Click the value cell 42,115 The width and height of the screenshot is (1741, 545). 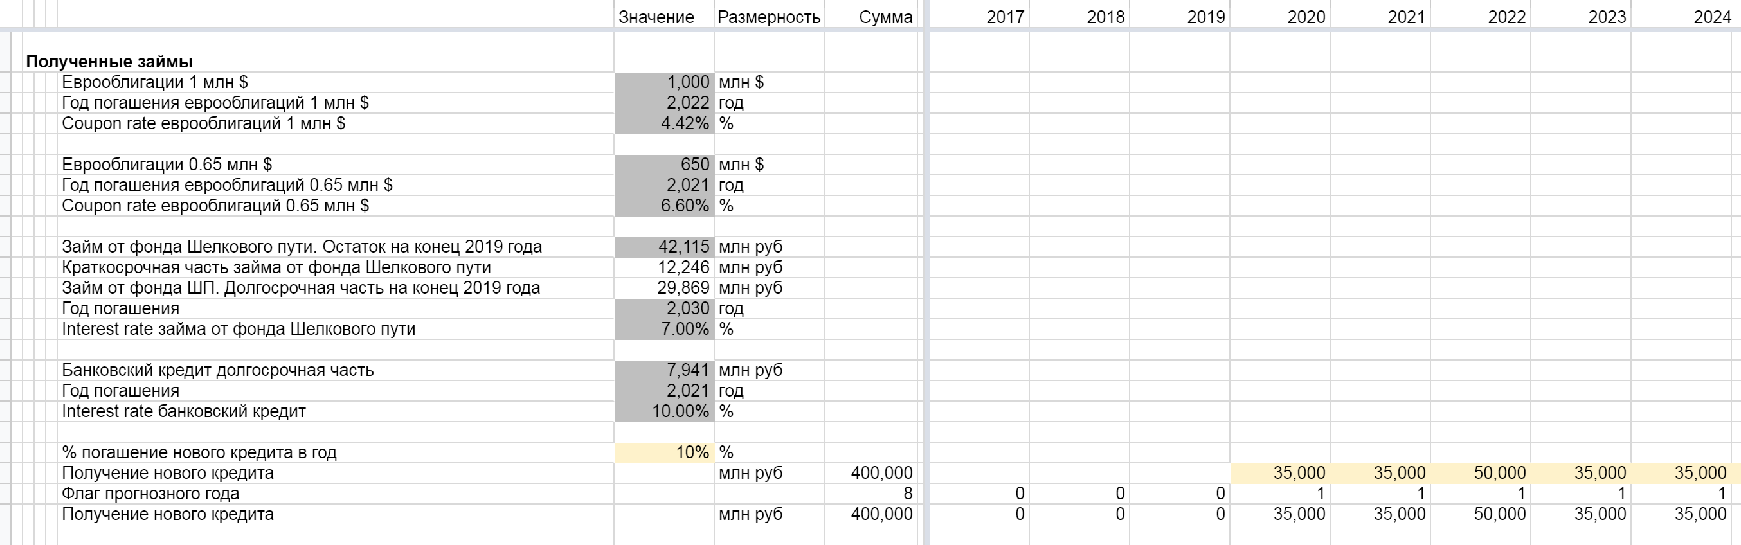(x=664, y=247)
